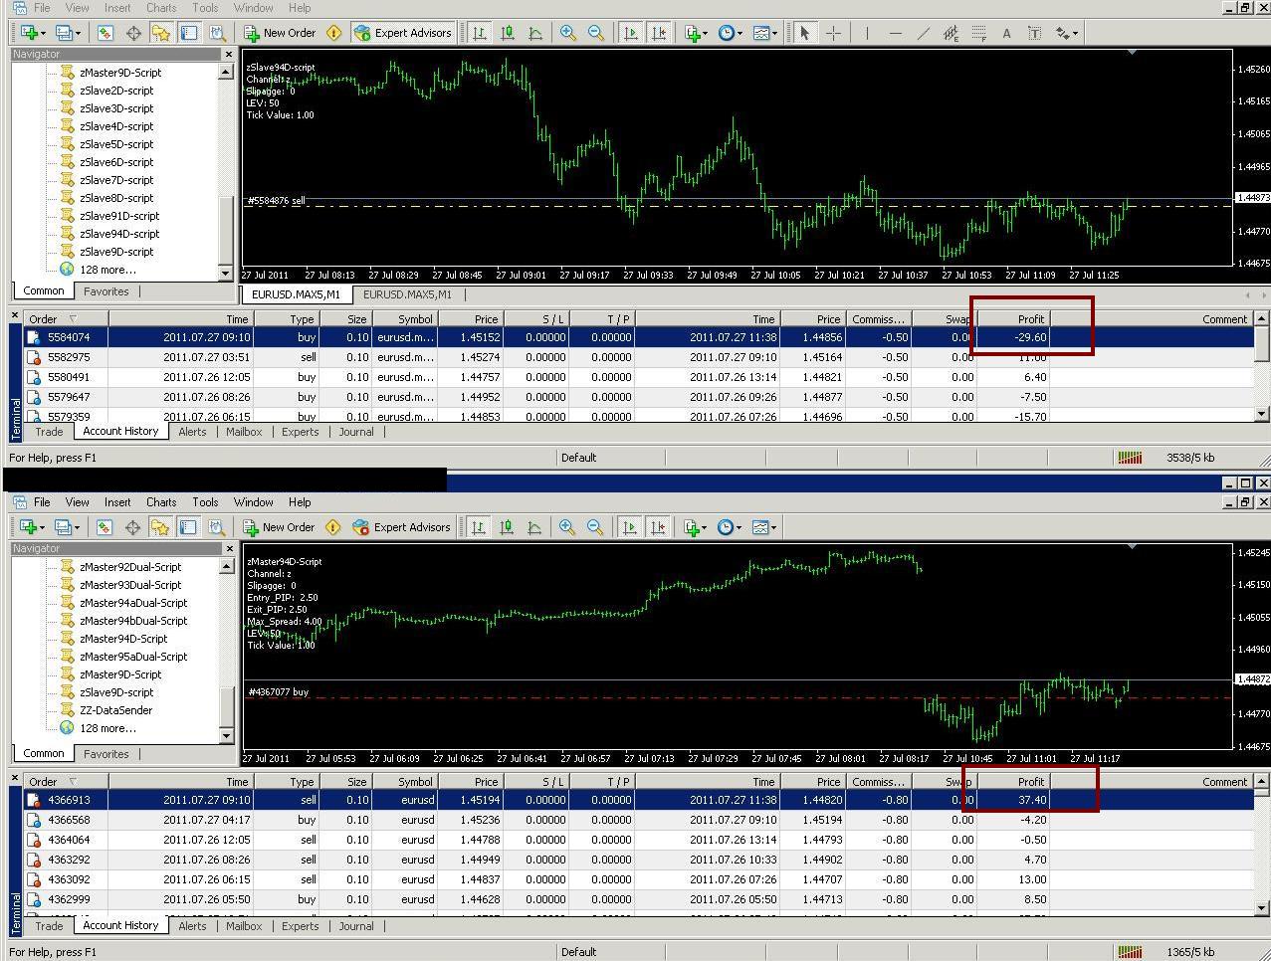Viewport: 1271px width, 961px height.
Task: Open the Charts menu in the top window
Action: click(x=162, y=8)
